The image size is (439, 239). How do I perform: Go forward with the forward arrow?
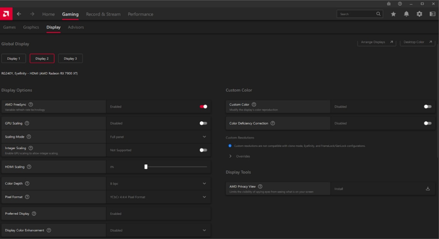tap(32, 14)
